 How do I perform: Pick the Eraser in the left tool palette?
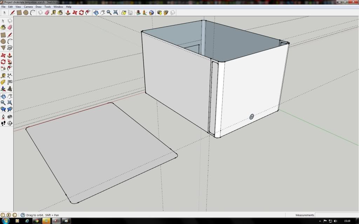[9, 27]
